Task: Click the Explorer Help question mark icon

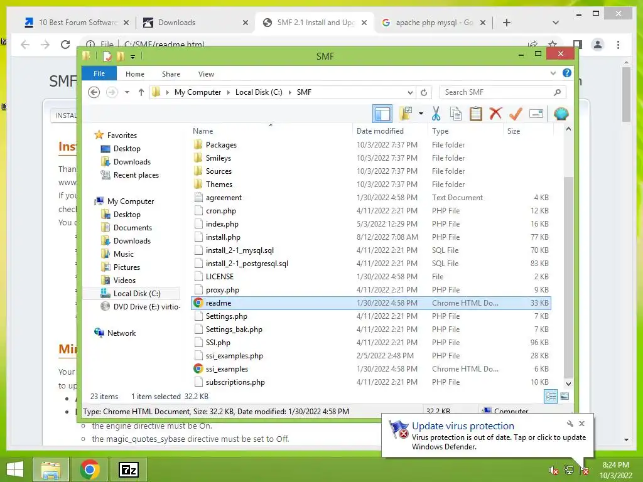Action: click(x=567, y=73)
